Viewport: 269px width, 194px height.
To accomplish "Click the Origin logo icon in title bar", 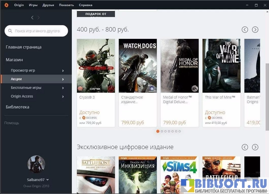I will point(6,5).
